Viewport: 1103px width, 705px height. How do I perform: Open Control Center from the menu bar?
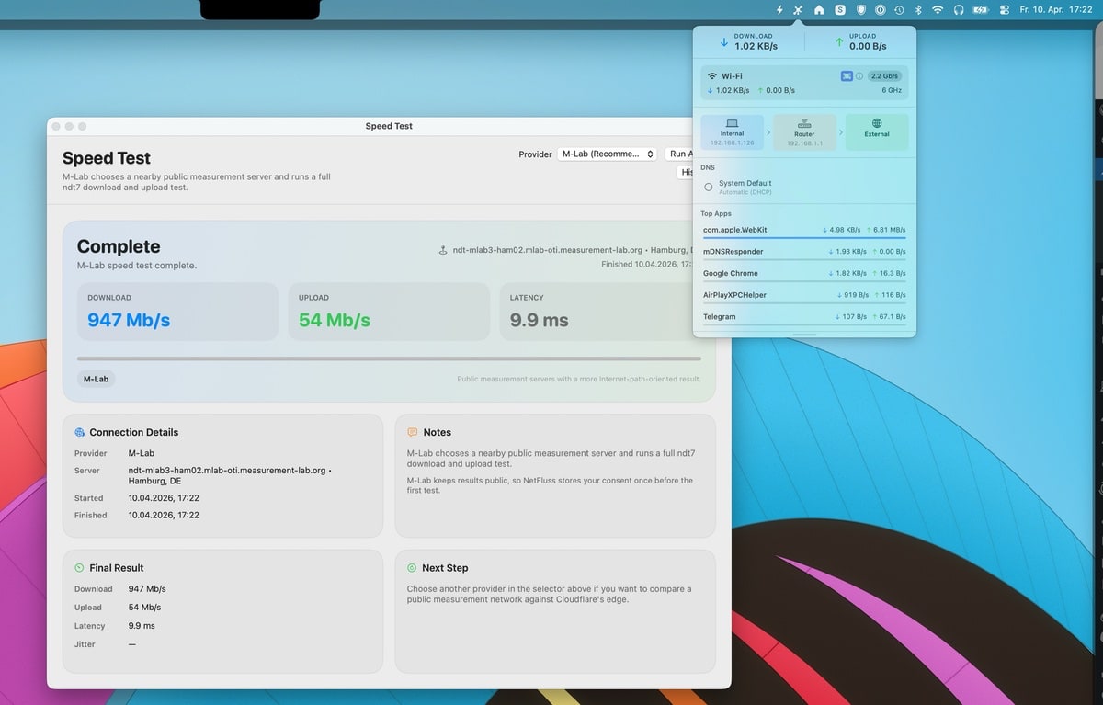(x=1004, y=9)
